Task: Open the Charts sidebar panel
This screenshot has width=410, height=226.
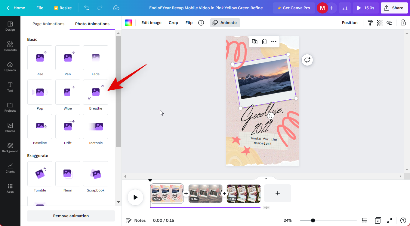Action: point(10,168)
